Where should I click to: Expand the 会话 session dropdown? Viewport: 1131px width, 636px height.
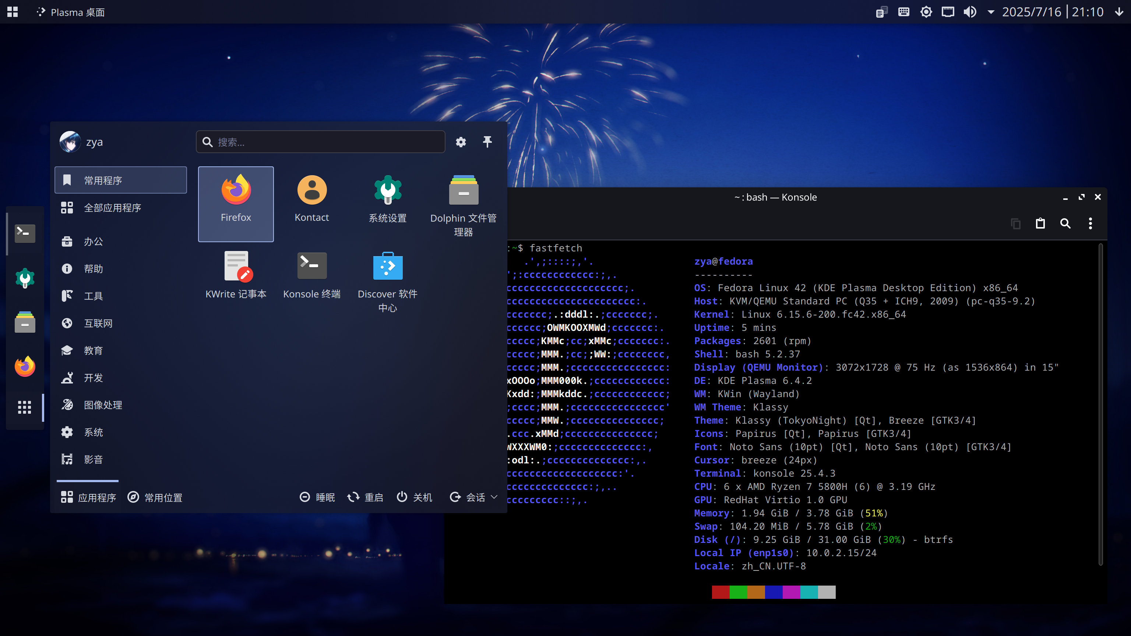click(474, 497)
